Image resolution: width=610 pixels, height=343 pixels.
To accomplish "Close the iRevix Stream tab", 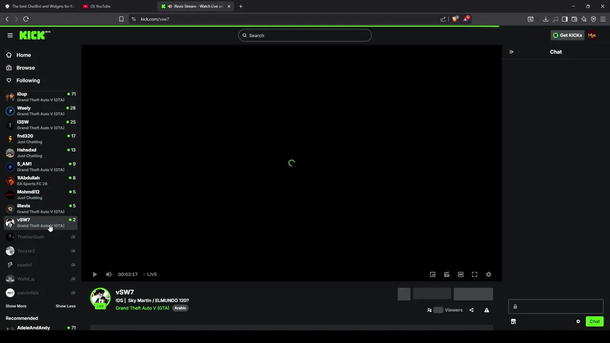I will [x=229, y=6].
